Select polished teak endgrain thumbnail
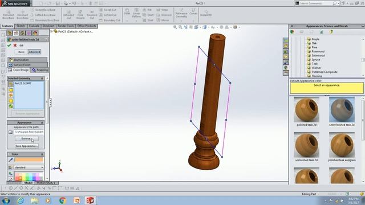The width and height of the screenshot is (365, 205). pos(342,145)
